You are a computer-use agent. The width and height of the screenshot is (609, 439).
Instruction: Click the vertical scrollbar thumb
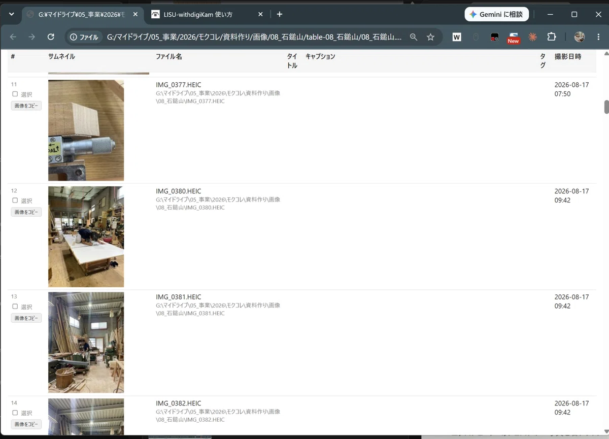[606, 108]
